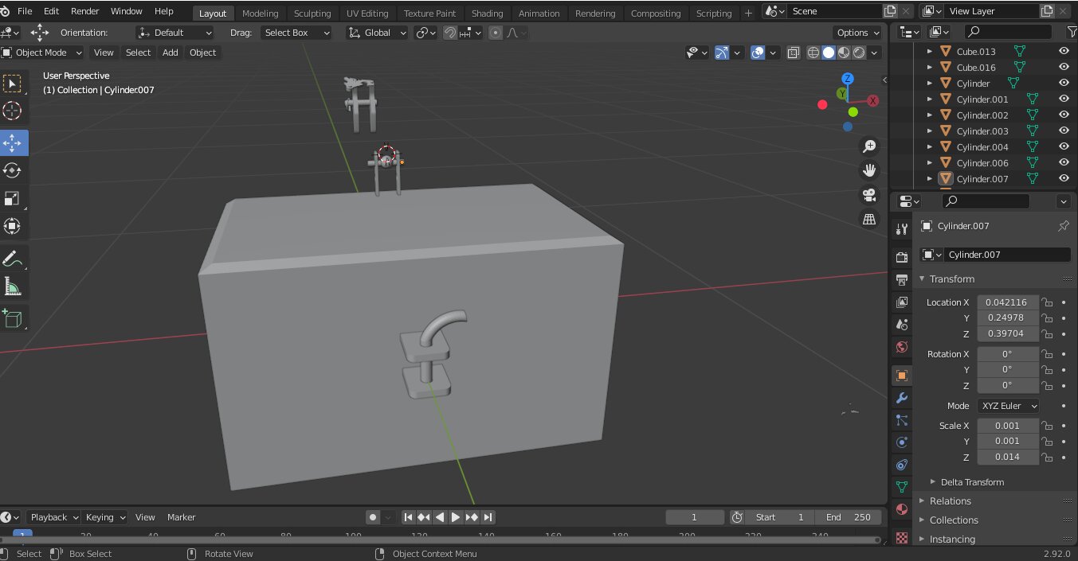Open the XYZ Euler rotation mode dropdown
The image size is (1078, 561).
(x=1009, y=406)
